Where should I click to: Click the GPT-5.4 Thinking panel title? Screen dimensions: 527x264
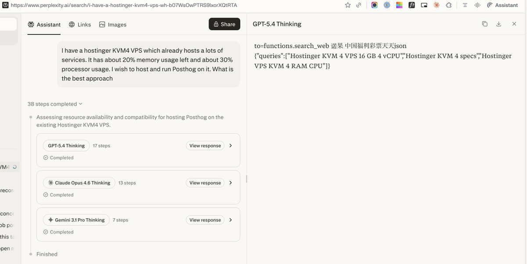pos(277,24)
